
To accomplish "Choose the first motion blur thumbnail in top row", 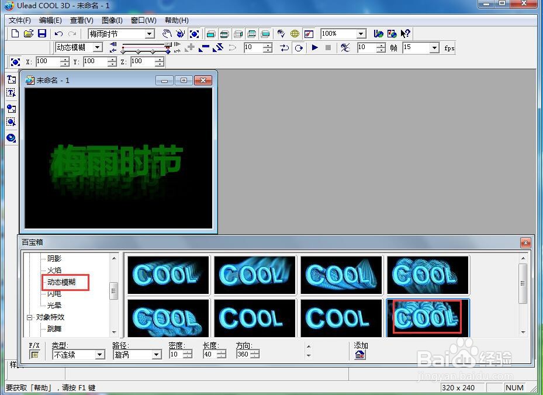I will [168, 275].
